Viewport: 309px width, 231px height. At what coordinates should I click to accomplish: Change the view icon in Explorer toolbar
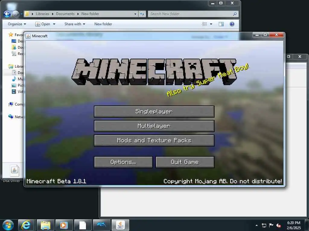pos(205,24)
